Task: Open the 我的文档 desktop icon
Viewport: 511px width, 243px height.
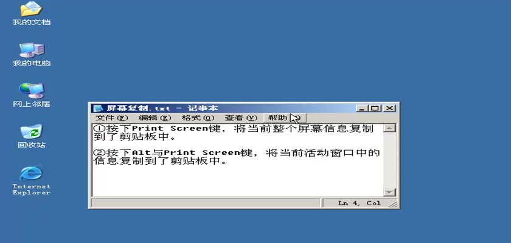Action: point(31,13)
